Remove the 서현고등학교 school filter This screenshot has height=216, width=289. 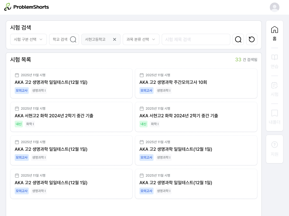pyautogui.click(x=114, y=39)
